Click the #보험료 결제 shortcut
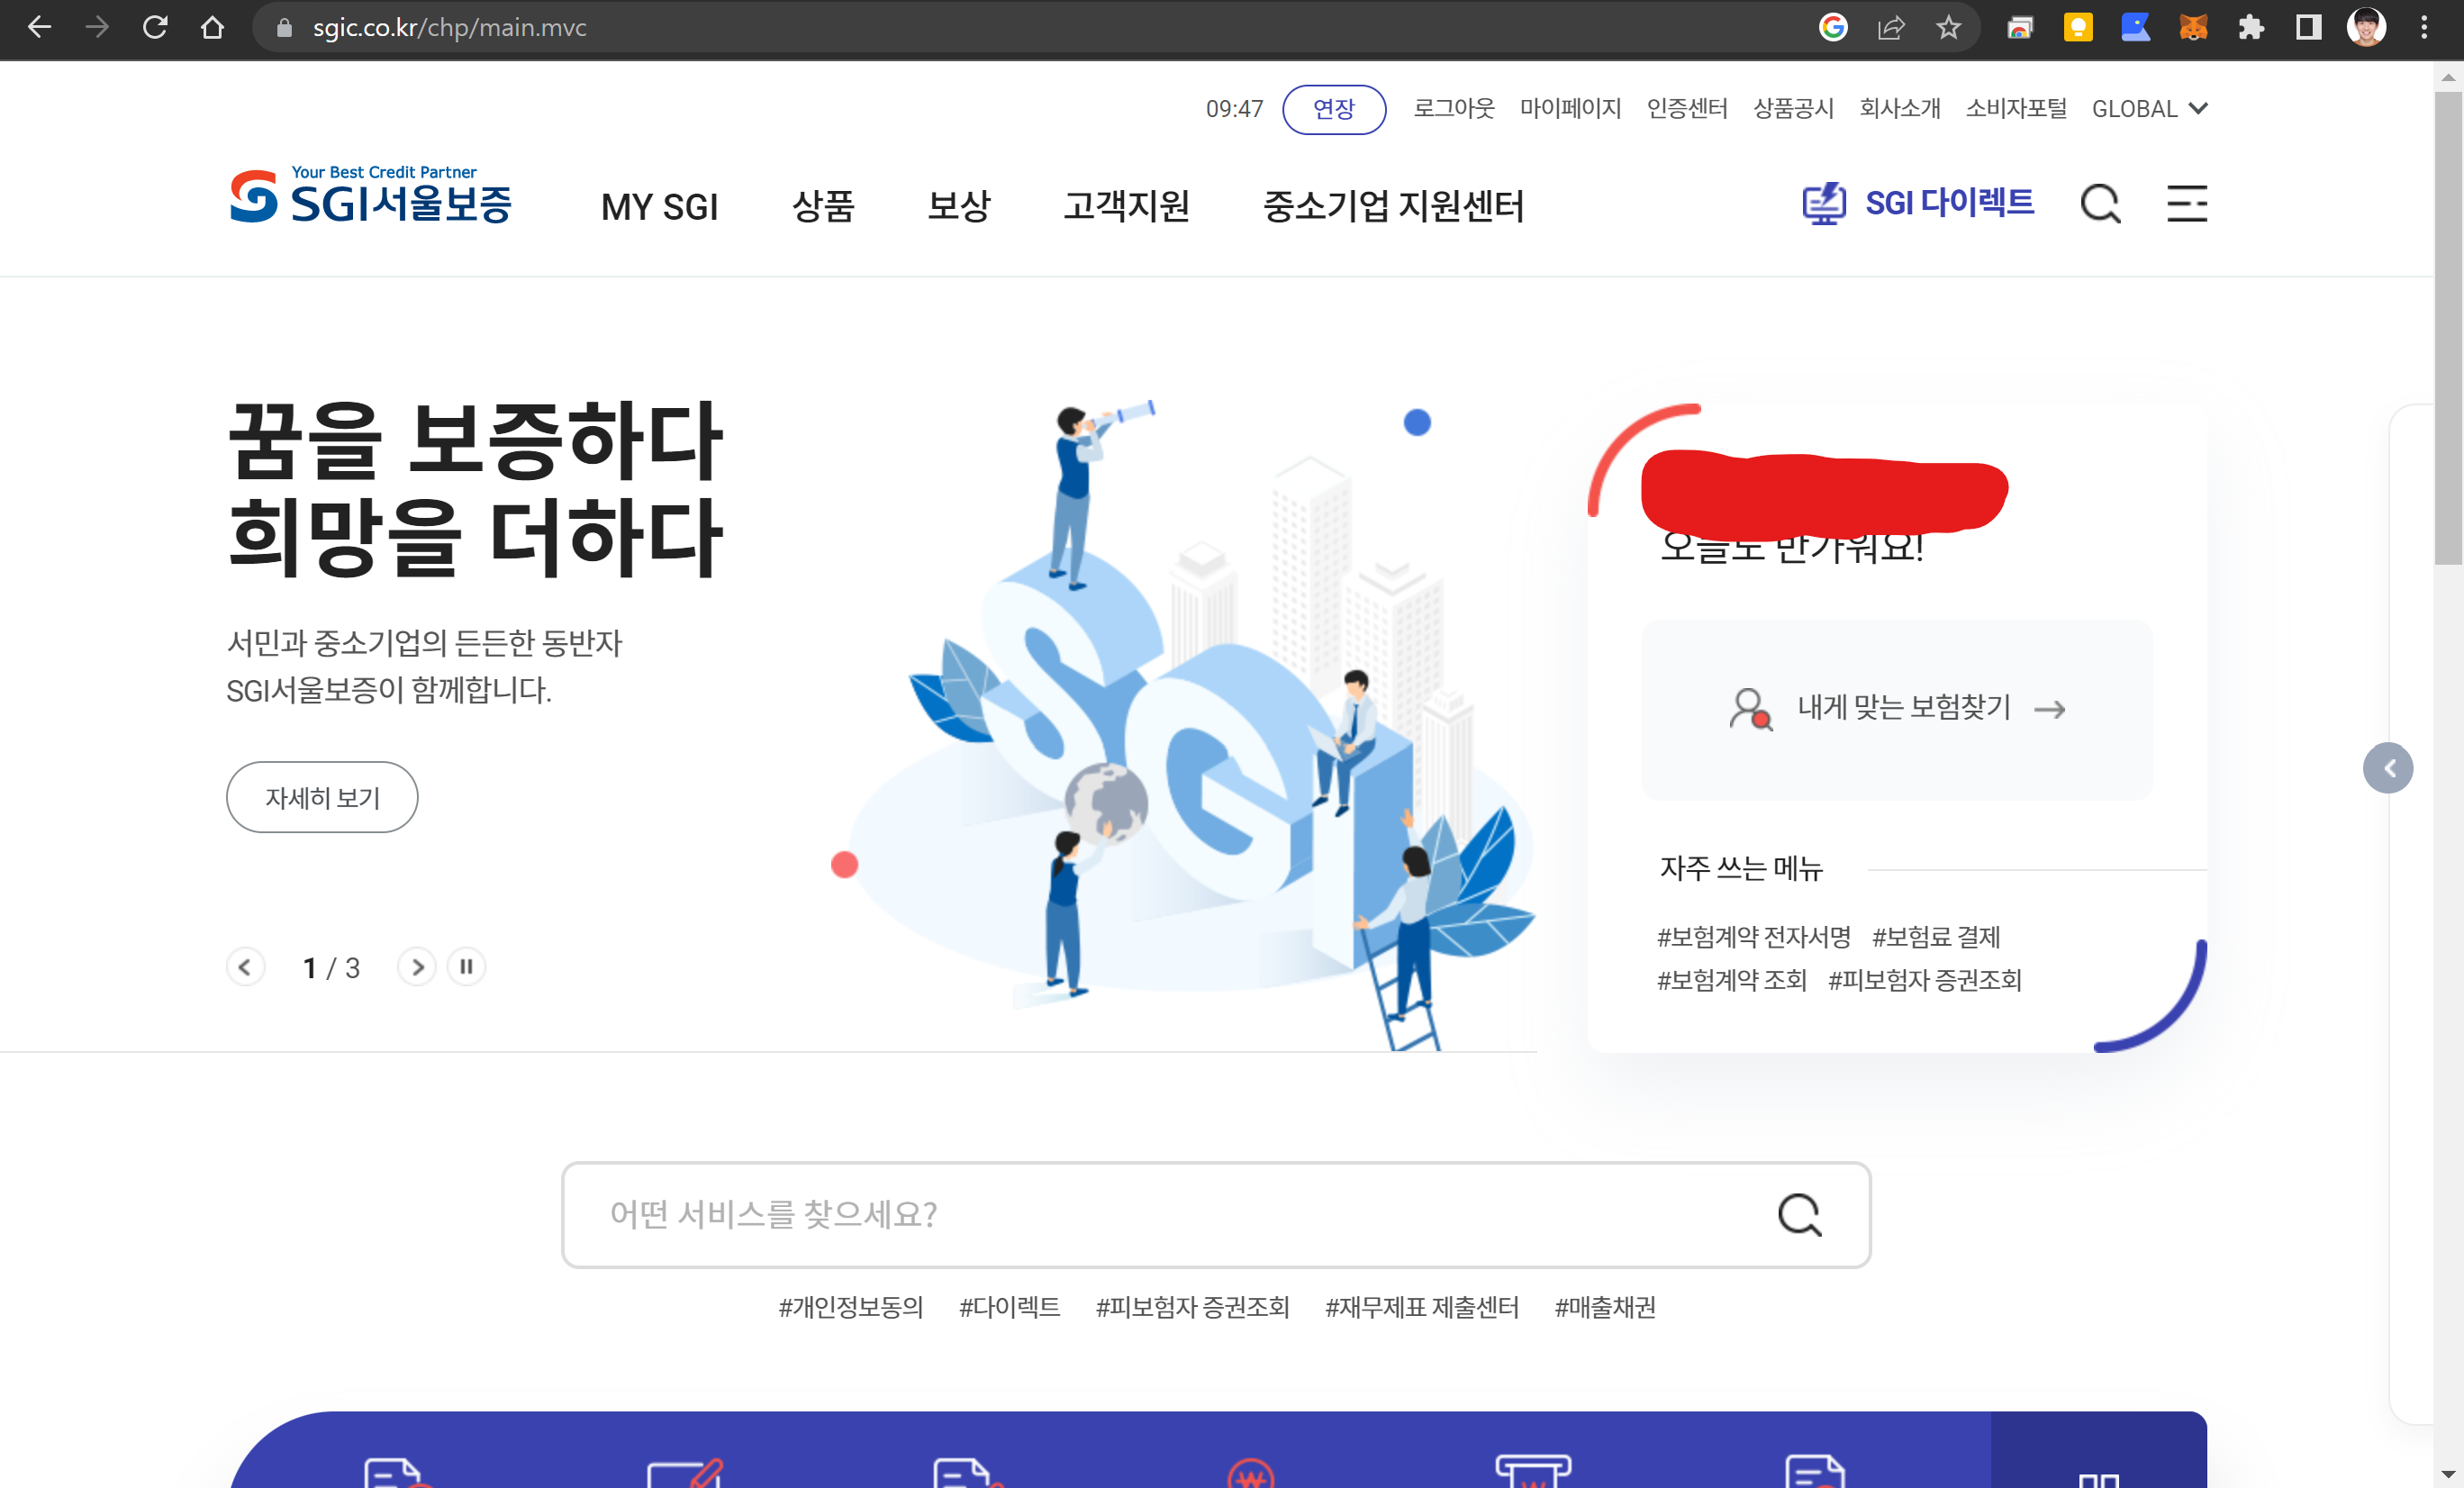 pos(1936,937)
